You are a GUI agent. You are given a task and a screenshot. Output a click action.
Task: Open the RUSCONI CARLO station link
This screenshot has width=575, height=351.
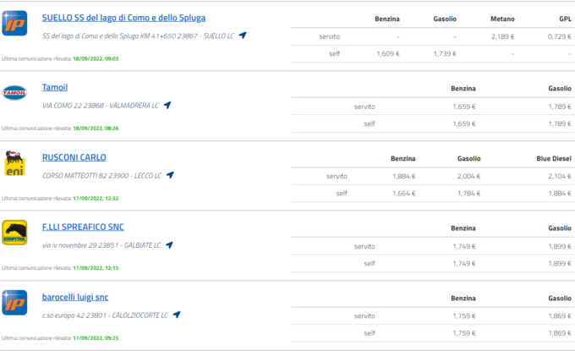point(74,157)
